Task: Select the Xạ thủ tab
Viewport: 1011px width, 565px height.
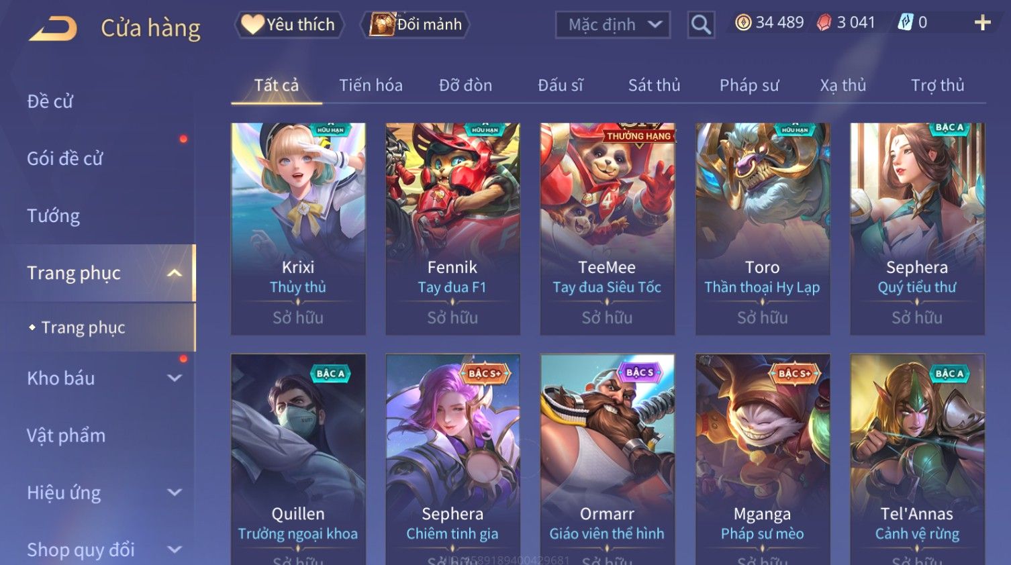Action: point(843,85)
